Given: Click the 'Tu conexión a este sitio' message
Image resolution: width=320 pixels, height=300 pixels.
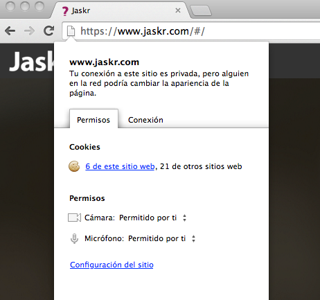Looking at the screenshot, I should (x=159, y=83).
